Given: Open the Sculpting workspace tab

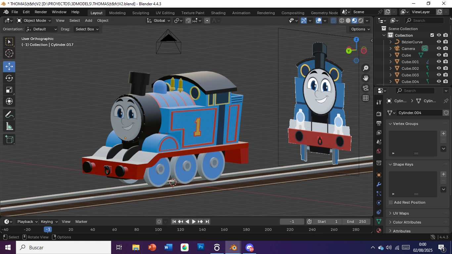Looking at the screenshot, I should point(141,13).
